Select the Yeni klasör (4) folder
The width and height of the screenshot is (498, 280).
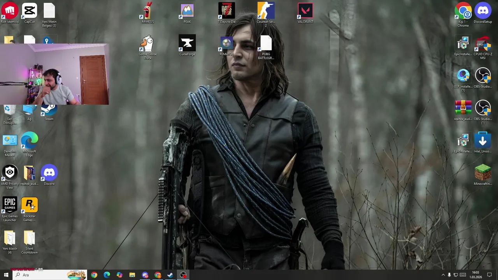10,242
